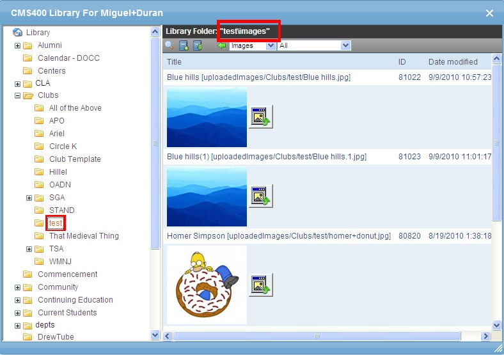Open the Images type dropdown

click(271, 45)
